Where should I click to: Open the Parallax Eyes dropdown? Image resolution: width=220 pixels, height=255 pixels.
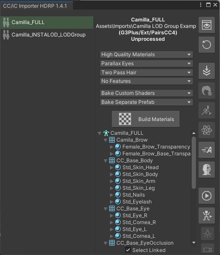146,64
